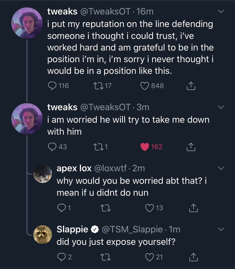Share the 'take me down with him' tweet
The height and width of the screenshot is (269, 235).
pos(191,147)
